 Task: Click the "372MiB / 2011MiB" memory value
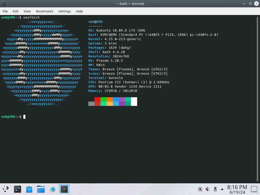[x=121, y=91]
